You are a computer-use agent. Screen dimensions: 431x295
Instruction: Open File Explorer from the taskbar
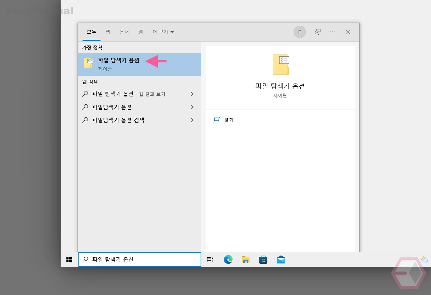[x=245, y=260]
